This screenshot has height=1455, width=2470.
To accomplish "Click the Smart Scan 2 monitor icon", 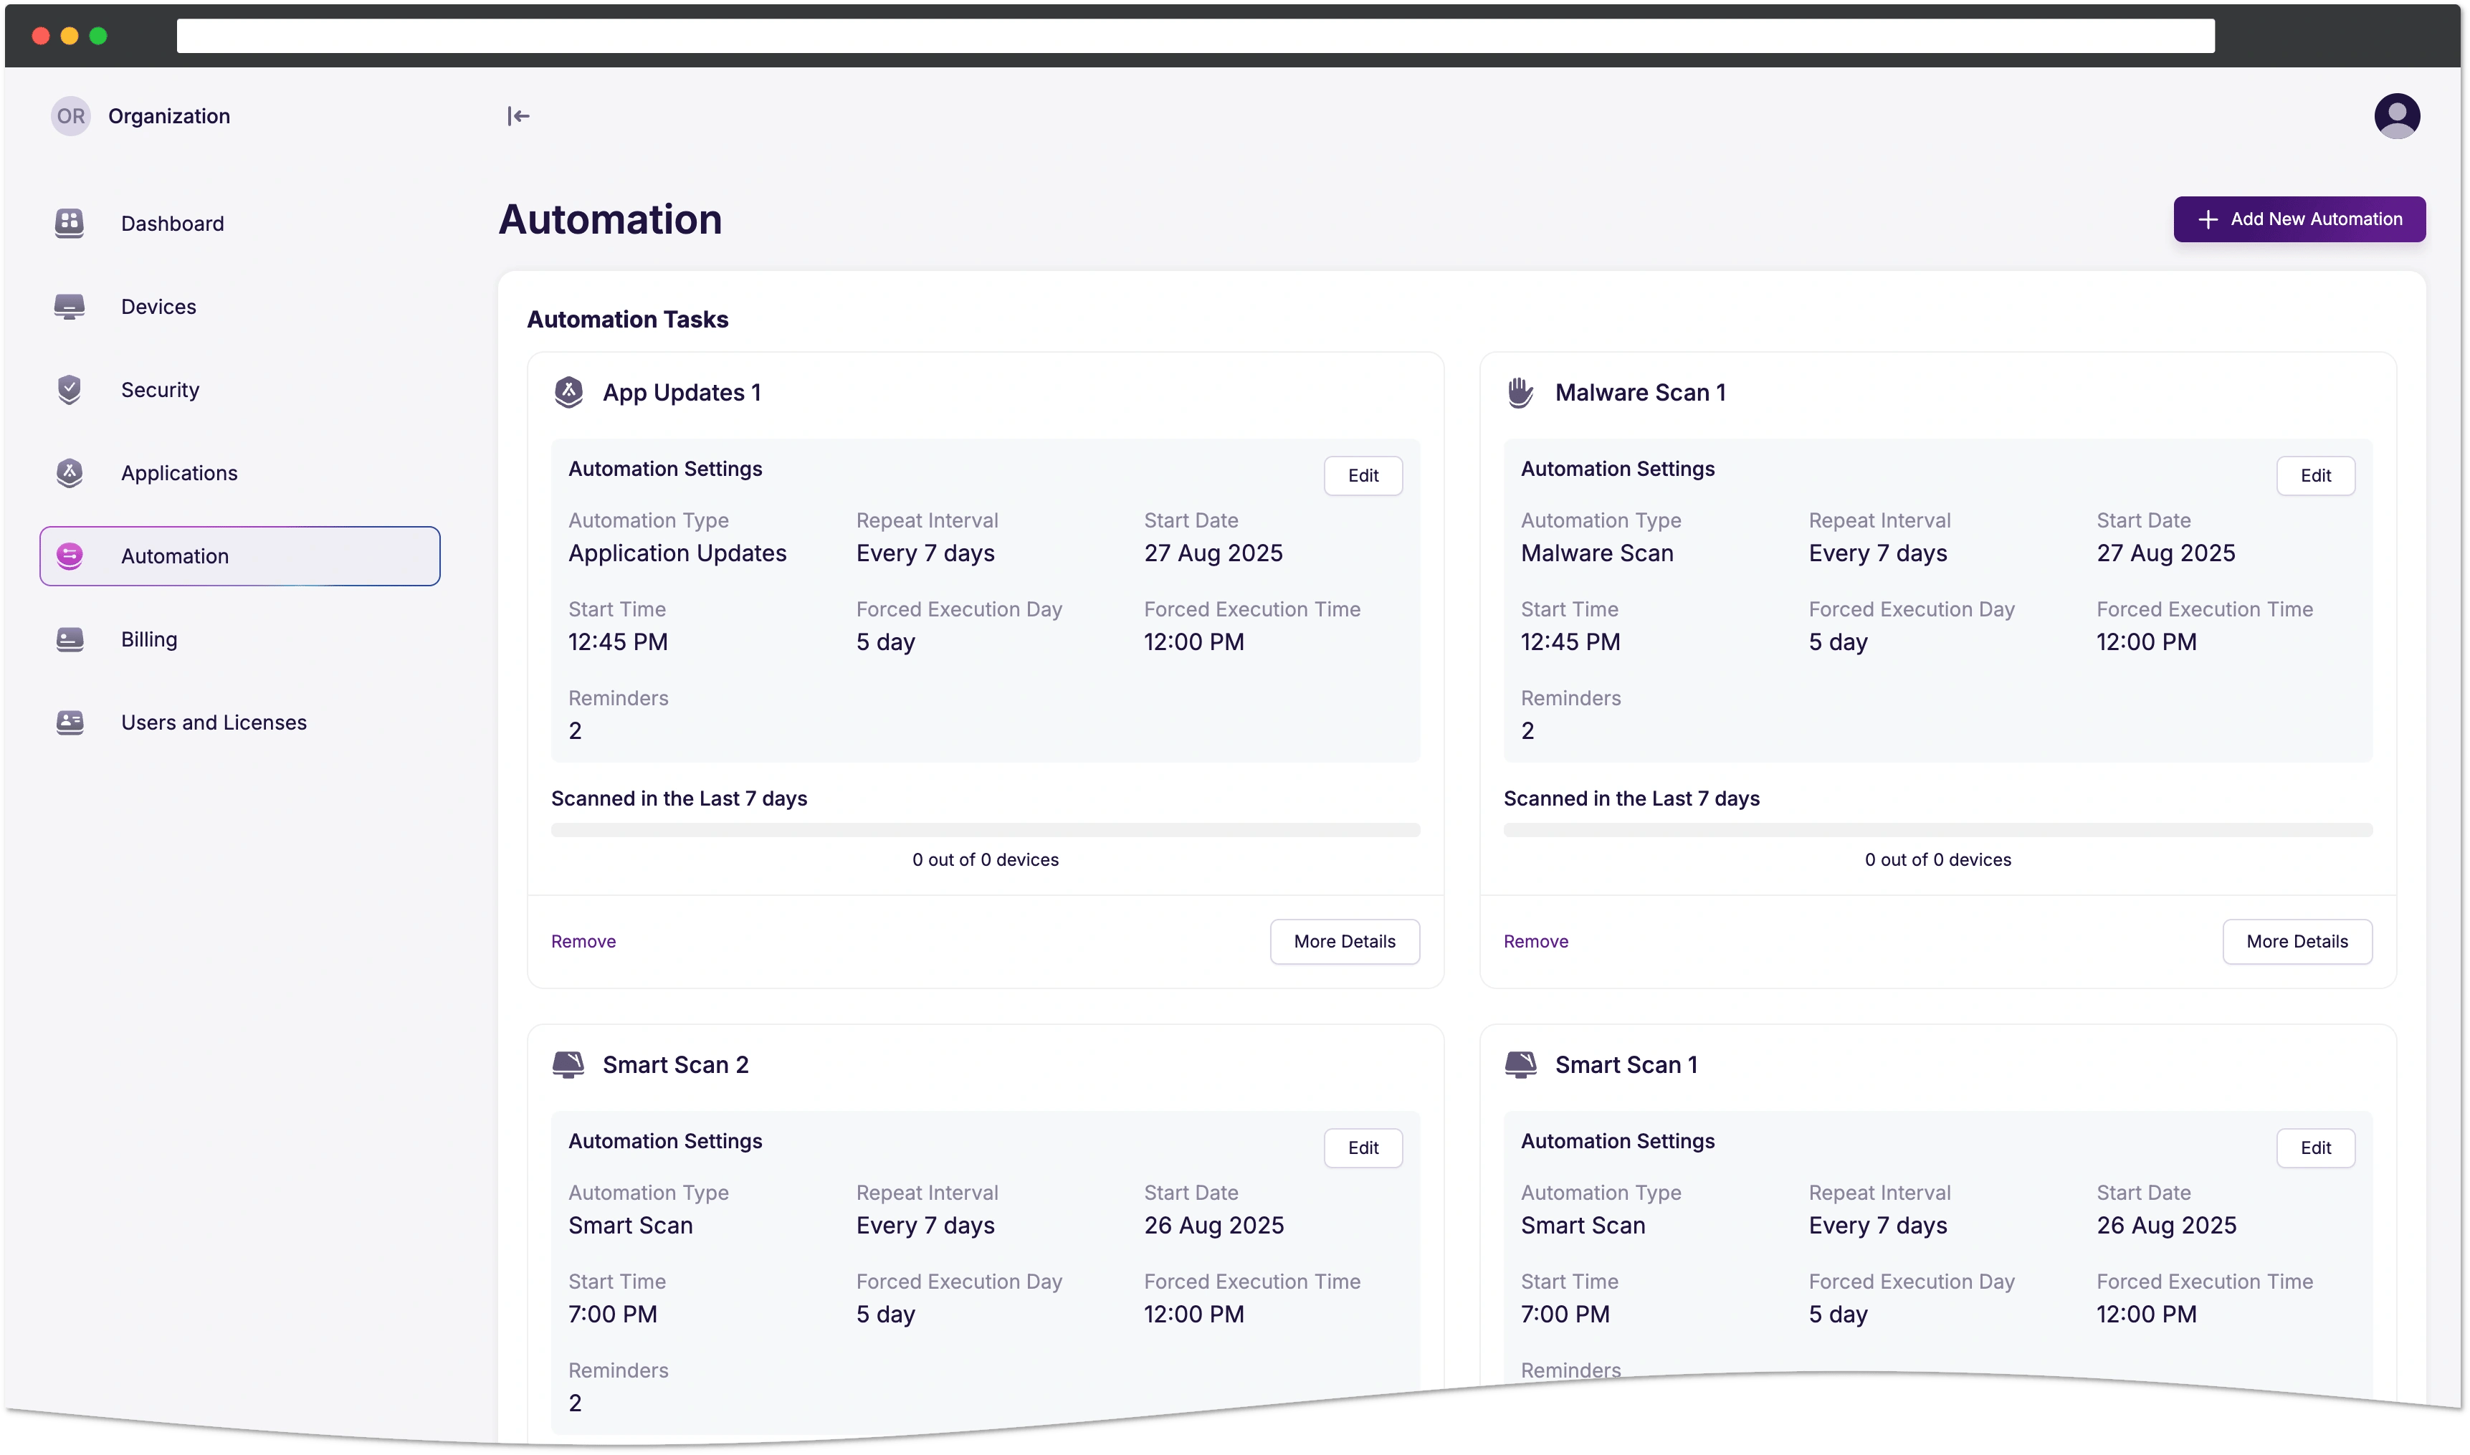I will [568, 1065].
